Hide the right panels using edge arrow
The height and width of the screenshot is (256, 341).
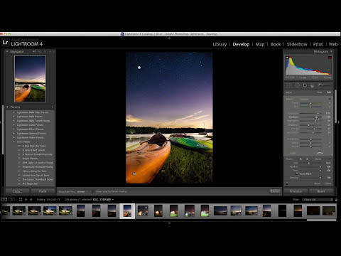click(340, 122)
